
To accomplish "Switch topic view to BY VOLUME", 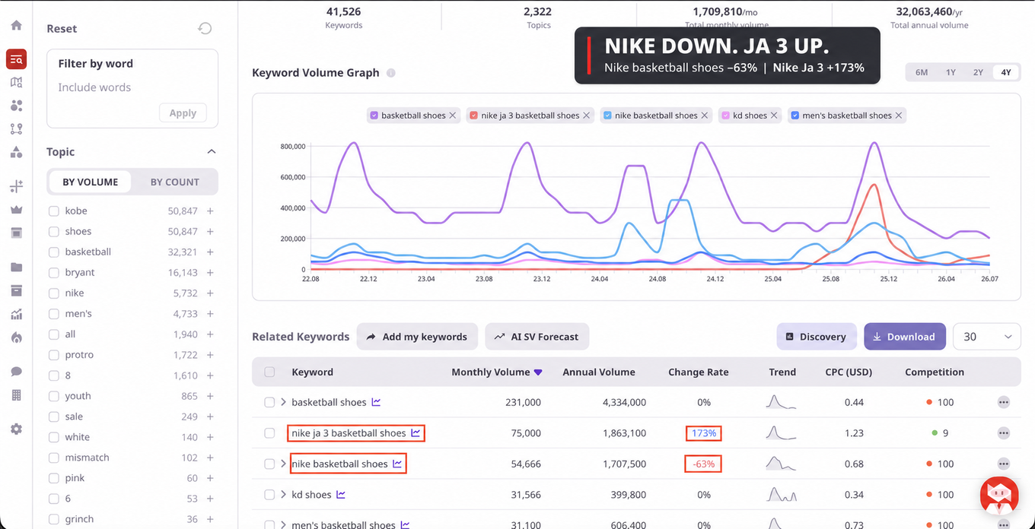I will click(90, 182).
